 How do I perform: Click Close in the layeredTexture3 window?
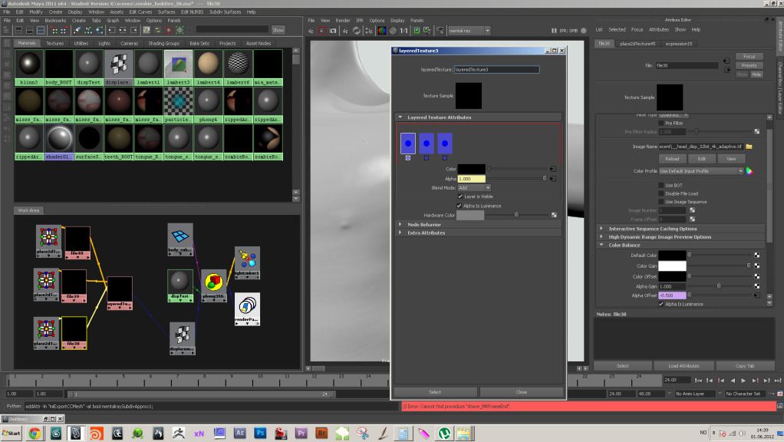(x=522, y=392)
